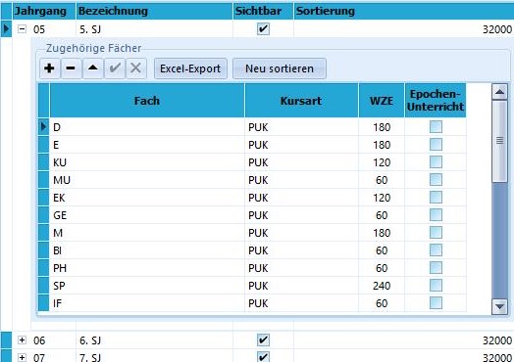The width and height of the screenshot is (514, 362).
Task: Enable Epochen-Unterricht for subject D
Action: pos(436,127)
